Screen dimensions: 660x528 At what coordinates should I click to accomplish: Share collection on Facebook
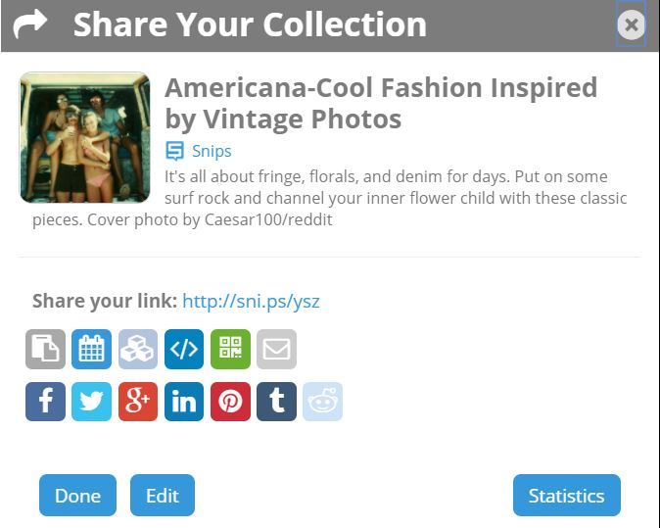click(x=45, y=402)
